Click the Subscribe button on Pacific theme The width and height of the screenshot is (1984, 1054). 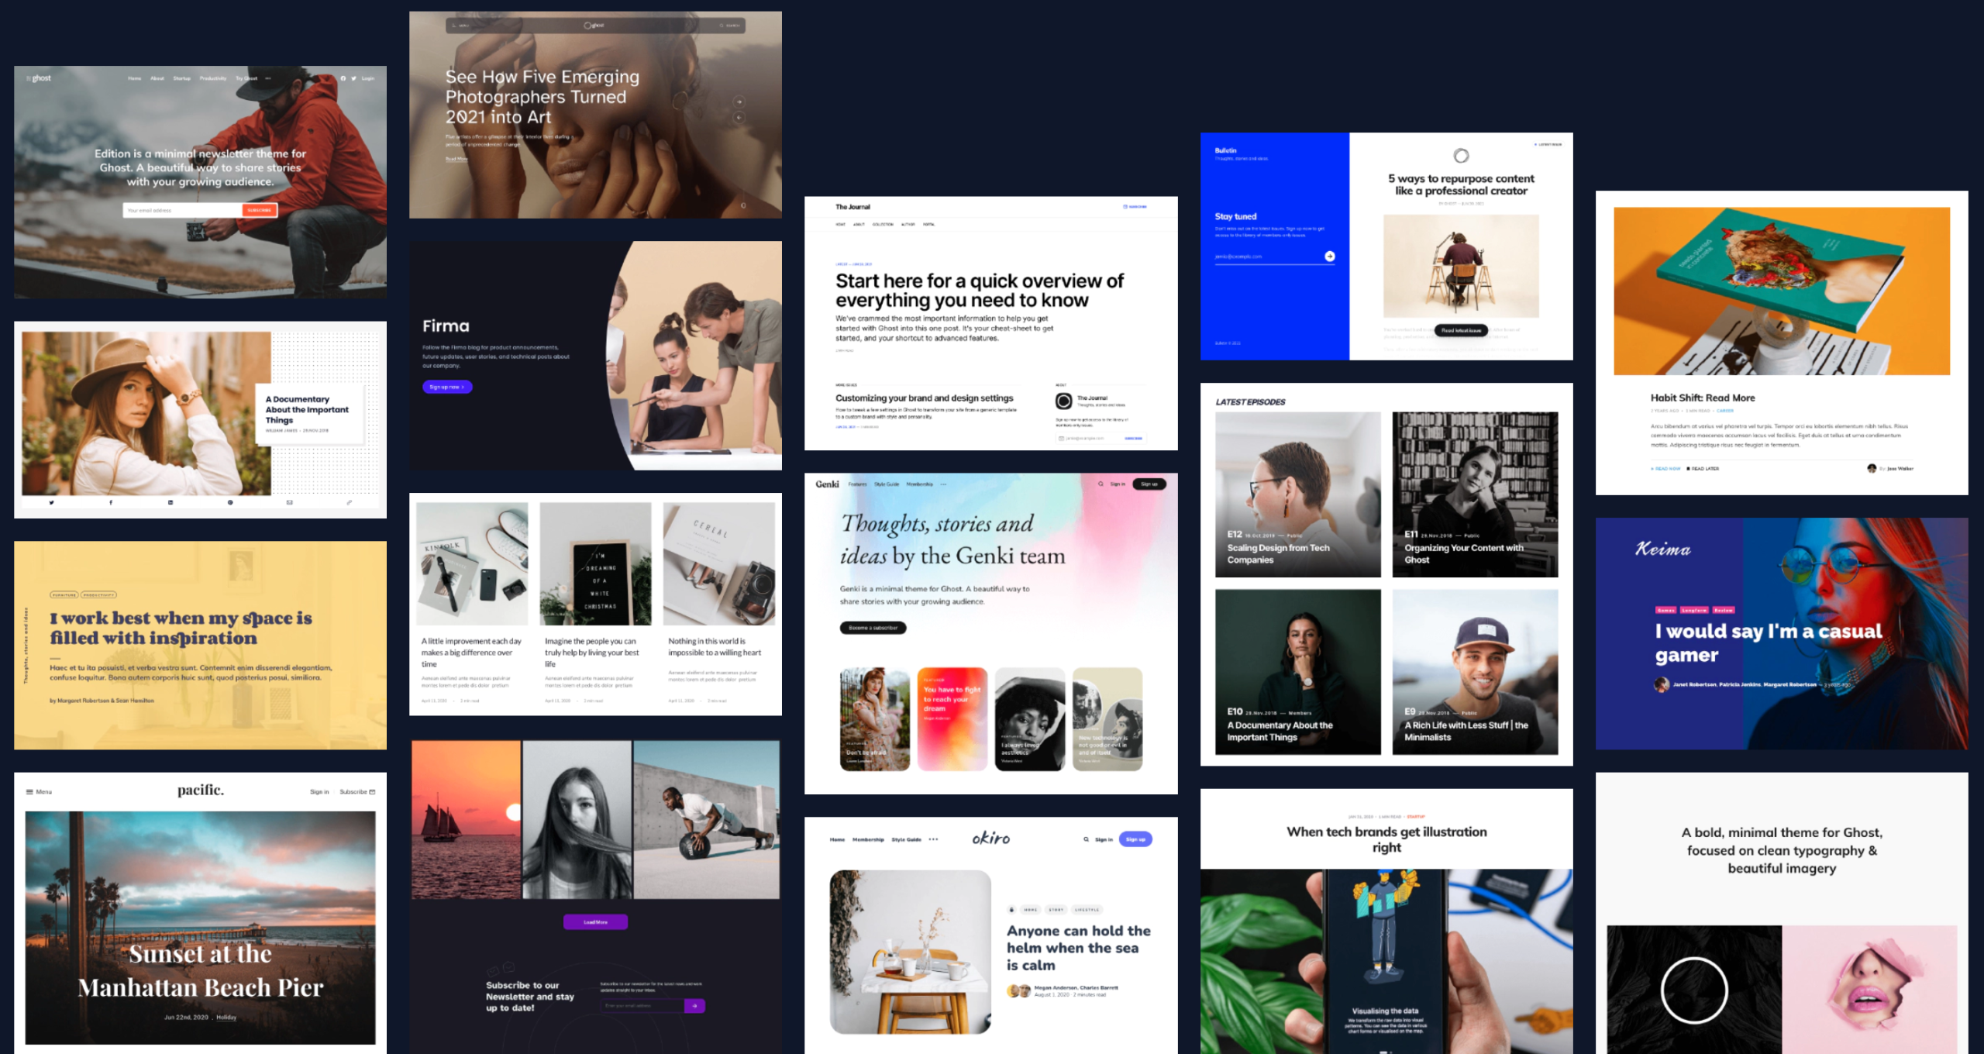point(360,793)
